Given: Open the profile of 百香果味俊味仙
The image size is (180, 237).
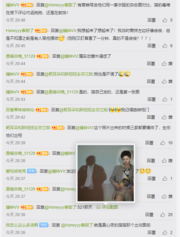Looking at the screenshot, I should [20, 110].
